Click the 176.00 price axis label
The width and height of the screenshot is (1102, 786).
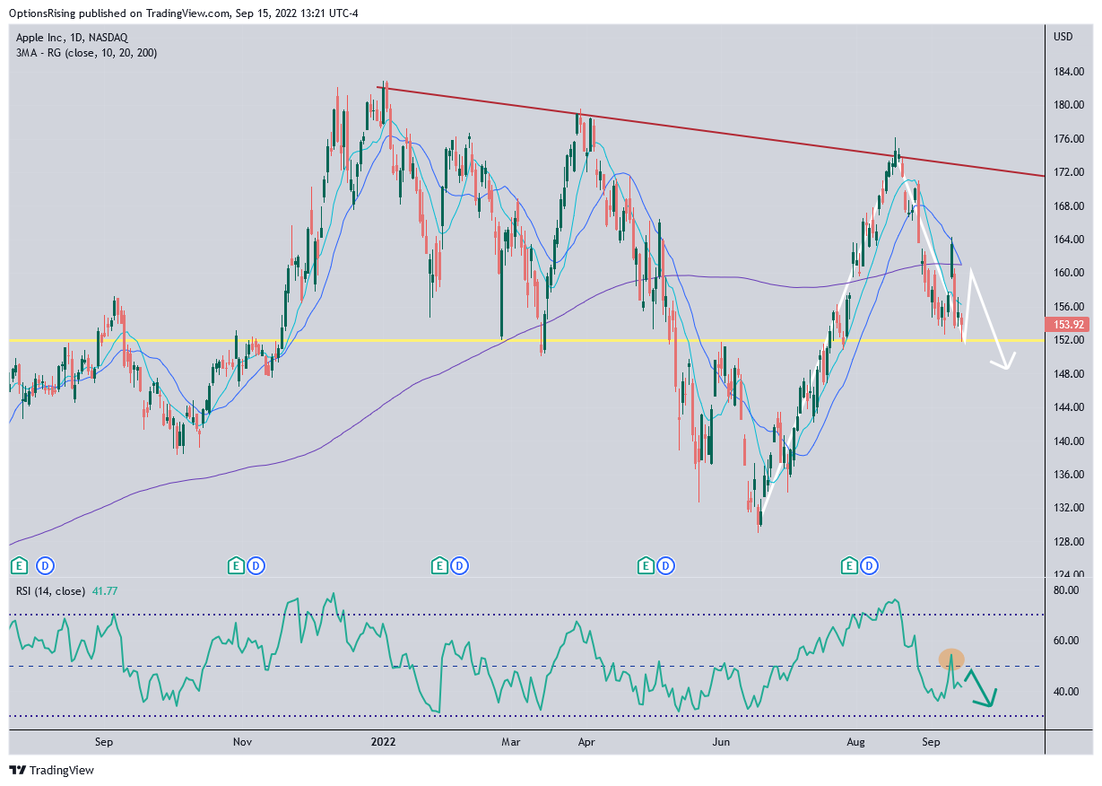1068,139
